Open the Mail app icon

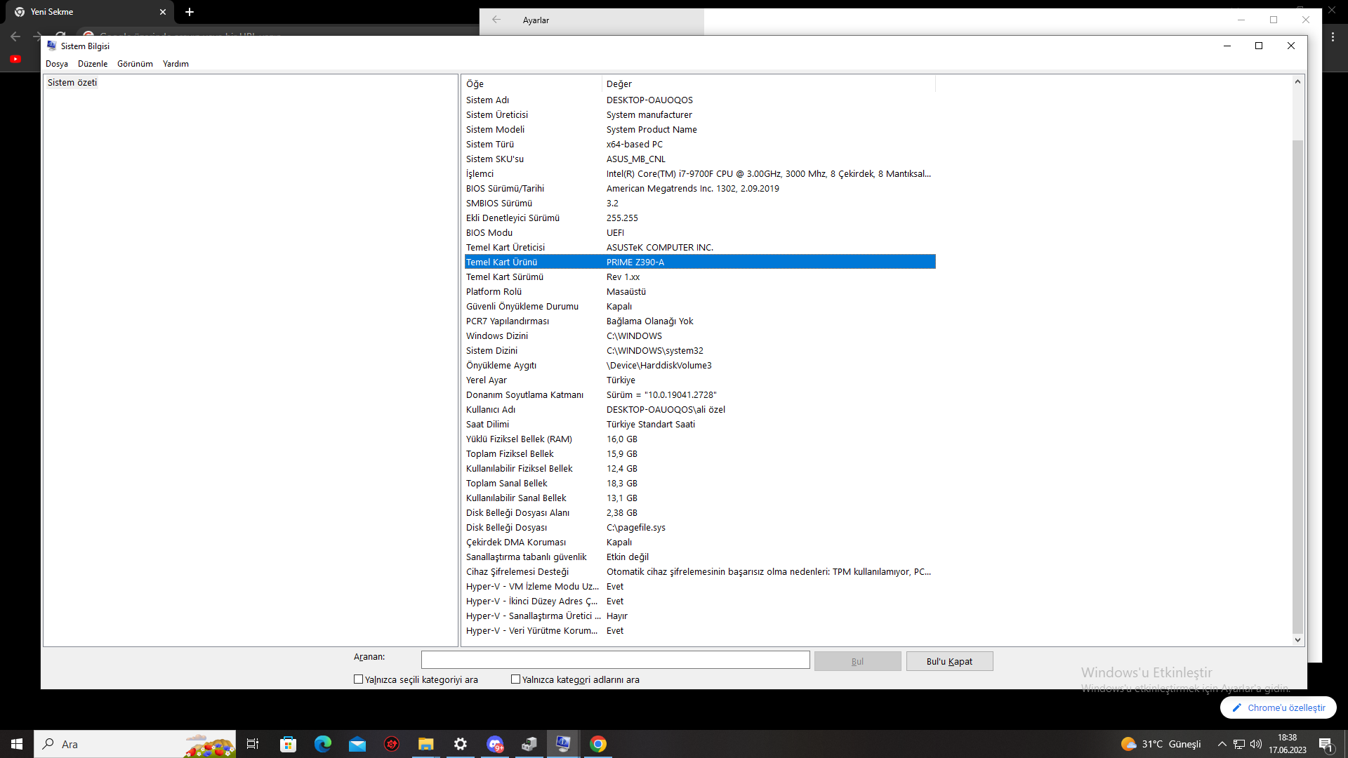357,744
